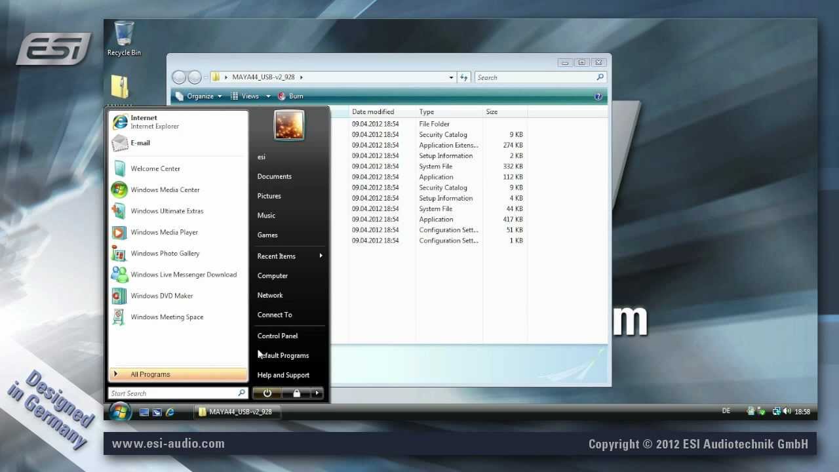Open Internet Explorer from the Start menu
Image resolution: width=839 pixels, height=472 pixels.
pyautogui.click(x=178, y=122)
